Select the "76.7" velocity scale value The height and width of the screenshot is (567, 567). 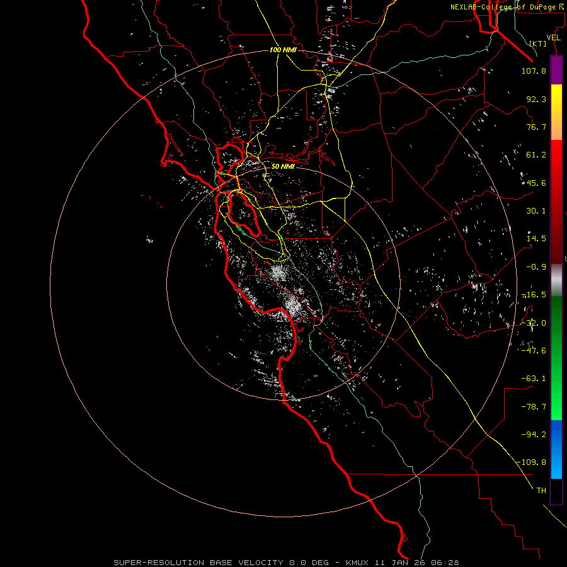(x=536, y=127)
